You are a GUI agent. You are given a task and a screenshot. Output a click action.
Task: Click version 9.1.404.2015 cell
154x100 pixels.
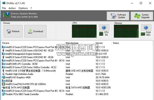pos(102,94)
